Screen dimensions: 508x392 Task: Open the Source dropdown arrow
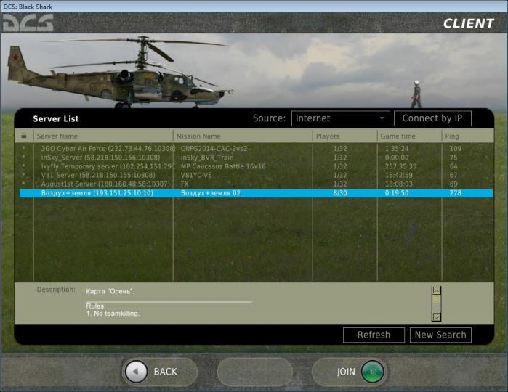(382, 118)
